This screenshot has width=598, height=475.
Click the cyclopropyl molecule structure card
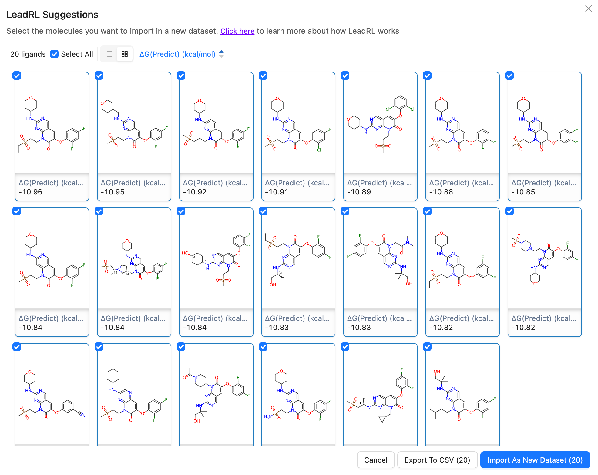[x=380, y=394]
